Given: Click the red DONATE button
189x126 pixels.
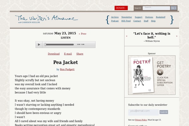Looking at the screenshot, I should [121, 8].
